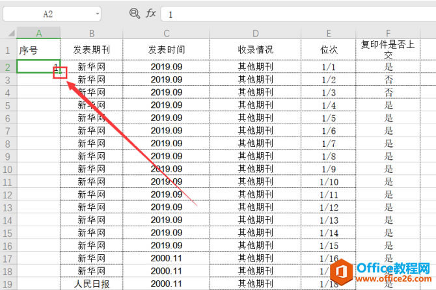Select column C header

pyautogui.click(x=167, y=33)
